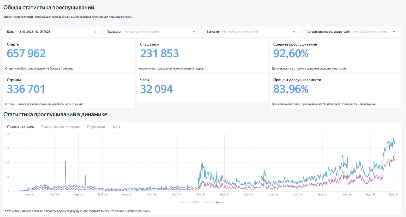Click the Часы metric value 32 094

[156, 89]
